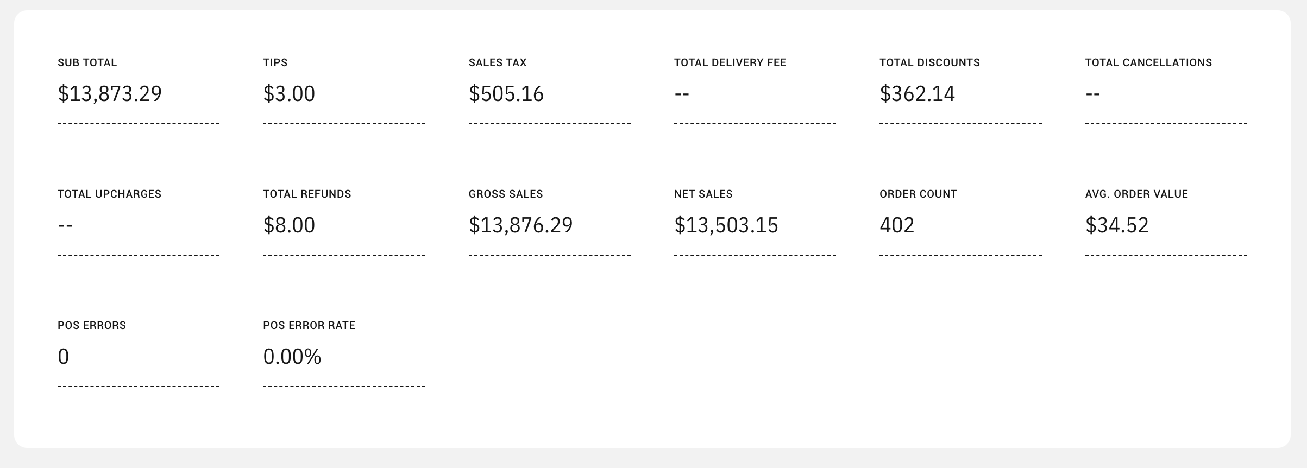The width and height of the screenshot is (1307, 468).
Task: Click the Tips value $3.00
Action: point(289,94)
